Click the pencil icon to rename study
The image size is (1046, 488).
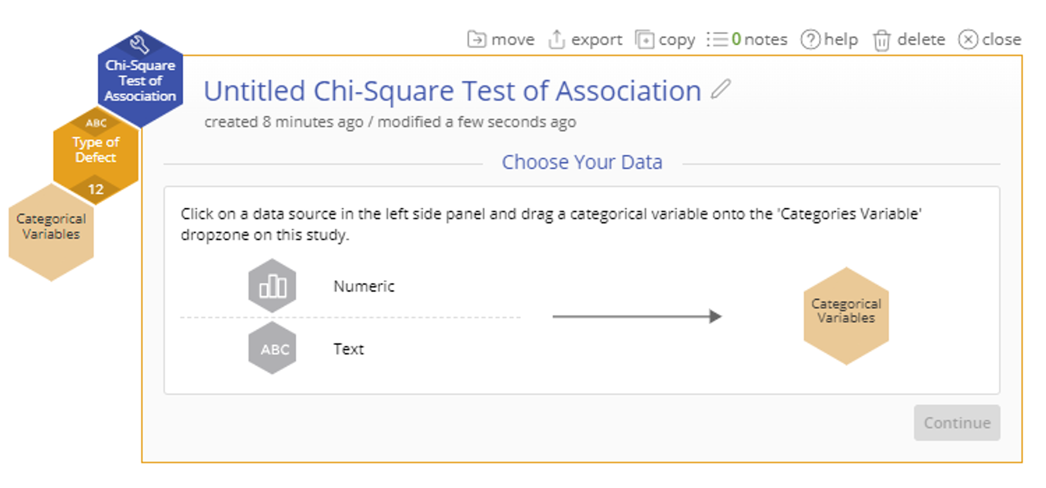point(721,89)
